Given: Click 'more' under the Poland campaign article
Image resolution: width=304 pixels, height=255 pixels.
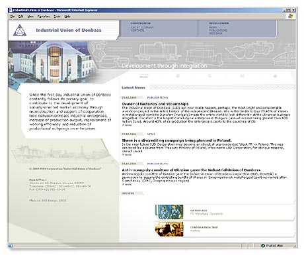Looking at the screenshot, I should [127, 154].
